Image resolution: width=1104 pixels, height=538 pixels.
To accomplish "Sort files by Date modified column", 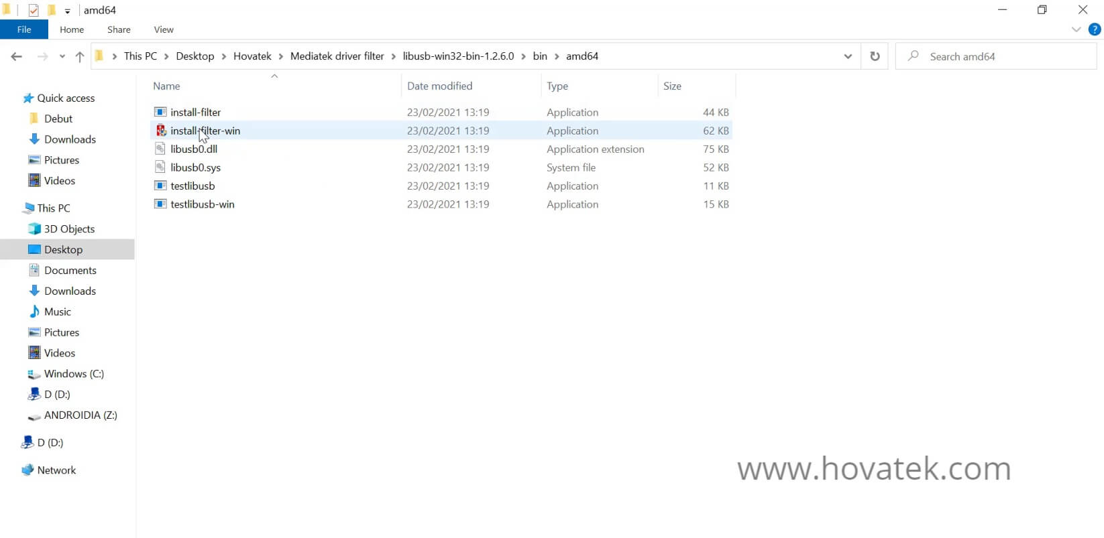I will [439, 86].
